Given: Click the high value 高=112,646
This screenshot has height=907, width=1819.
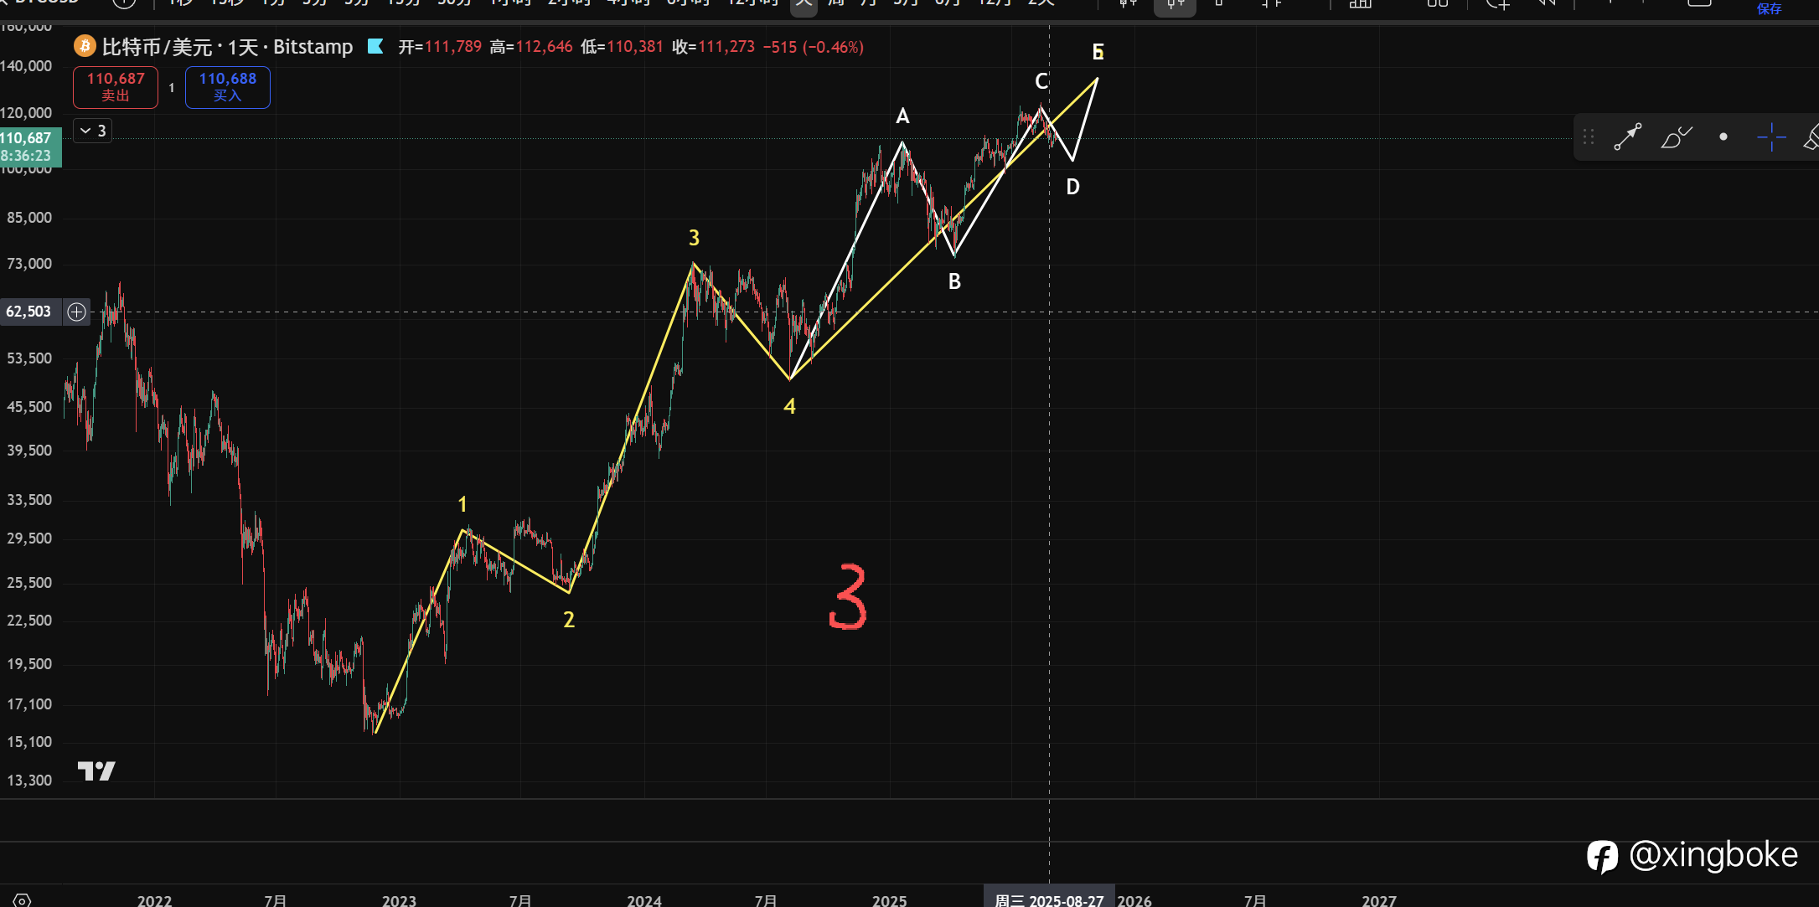Looking at the screenshot, I should coord(531,47).
